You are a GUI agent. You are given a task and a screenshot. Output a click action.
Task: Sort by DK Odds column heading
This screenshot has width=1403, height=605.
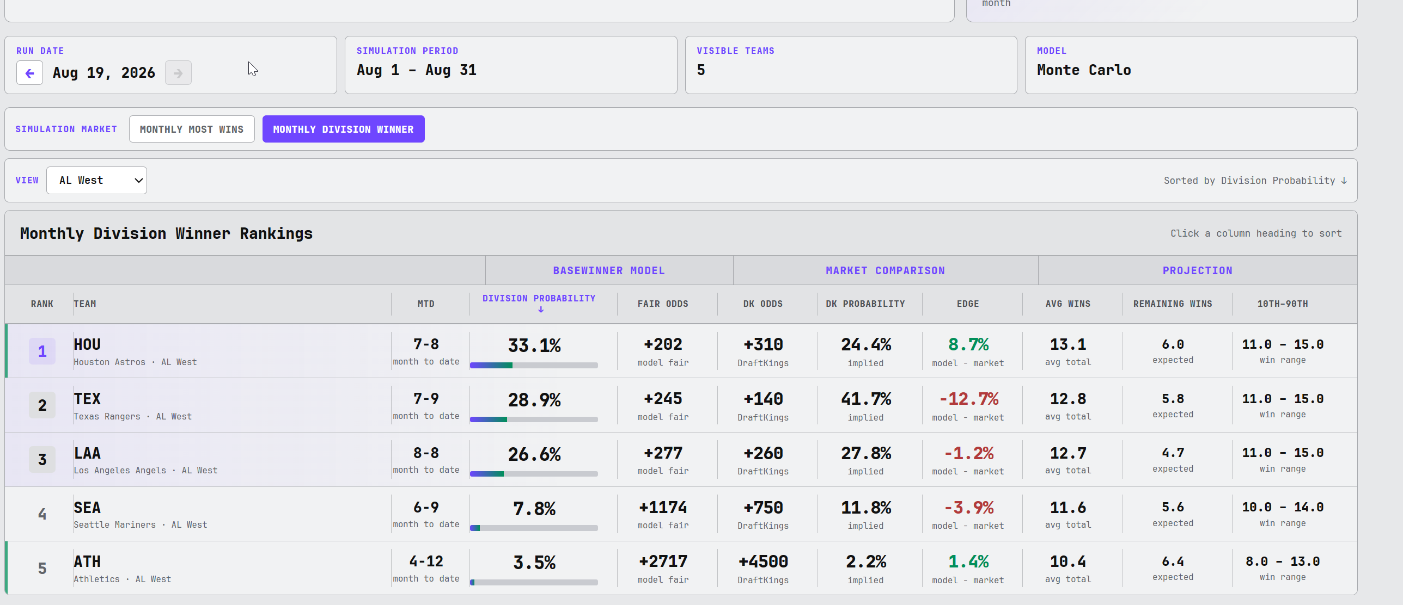pyautogui.click(x=762, y=304)
